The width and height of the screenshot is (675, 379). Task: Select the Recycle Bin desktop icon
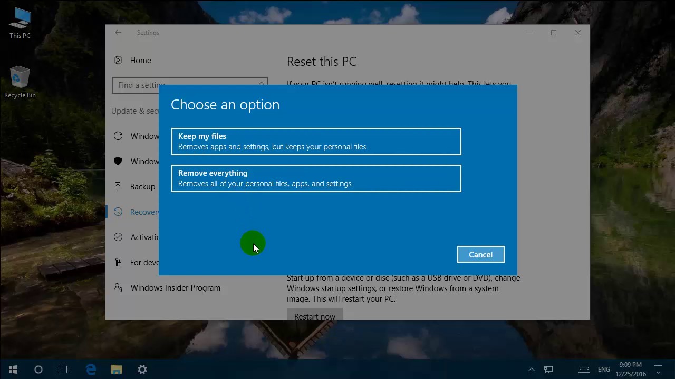tap(20, 83)
